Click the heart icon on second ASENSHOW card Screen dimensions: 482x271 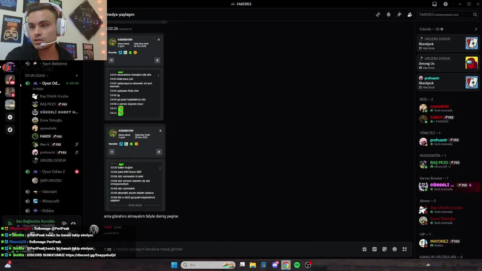(112, 152)
